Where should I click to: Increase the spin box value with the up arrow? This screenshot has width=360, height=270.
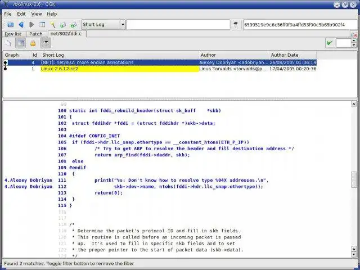pos(354,40)
